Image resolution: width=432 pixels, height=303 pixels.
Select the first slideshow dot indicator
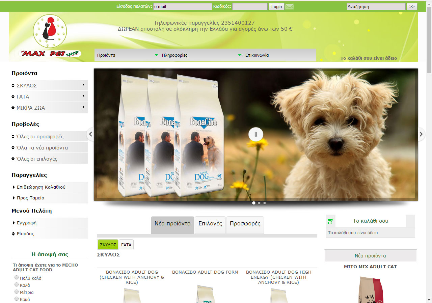tap(254, 203)
